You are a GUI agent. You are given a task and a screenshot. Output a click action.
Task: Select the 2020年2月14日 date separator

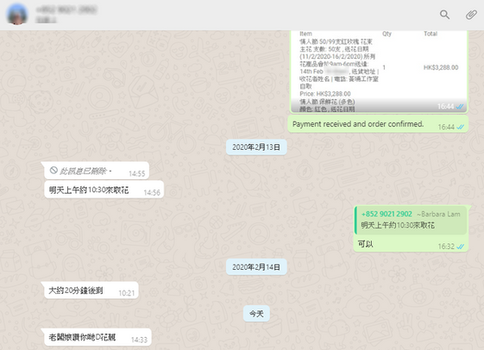pyautogui.click(x=256, y=267)
